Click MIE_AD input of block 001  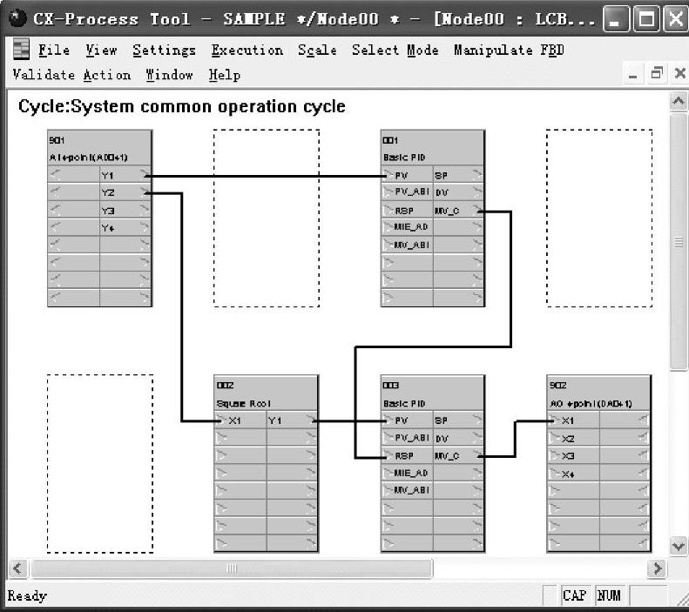point(407,227)
